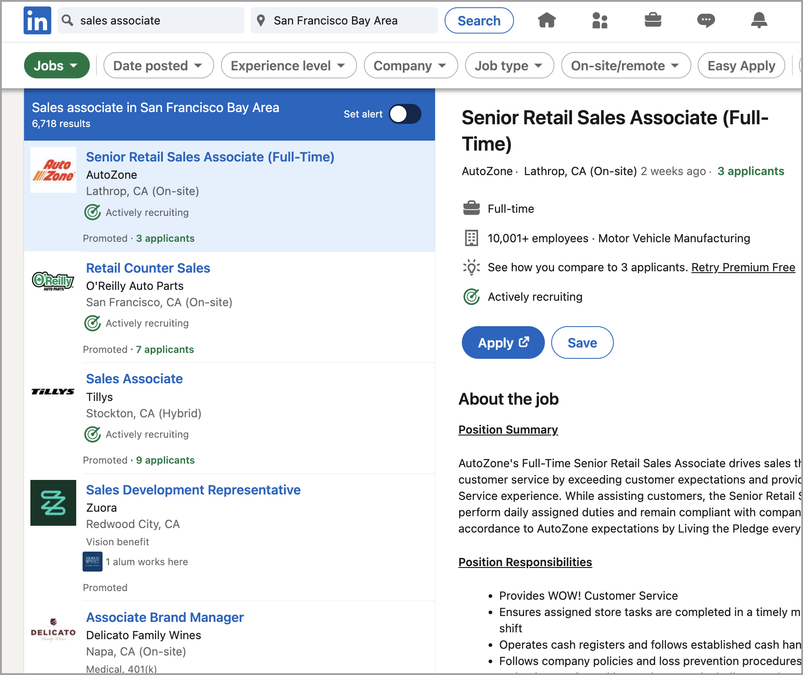803x675 pixels.
Task: Open My Network people icon
Action: [599, 20]
